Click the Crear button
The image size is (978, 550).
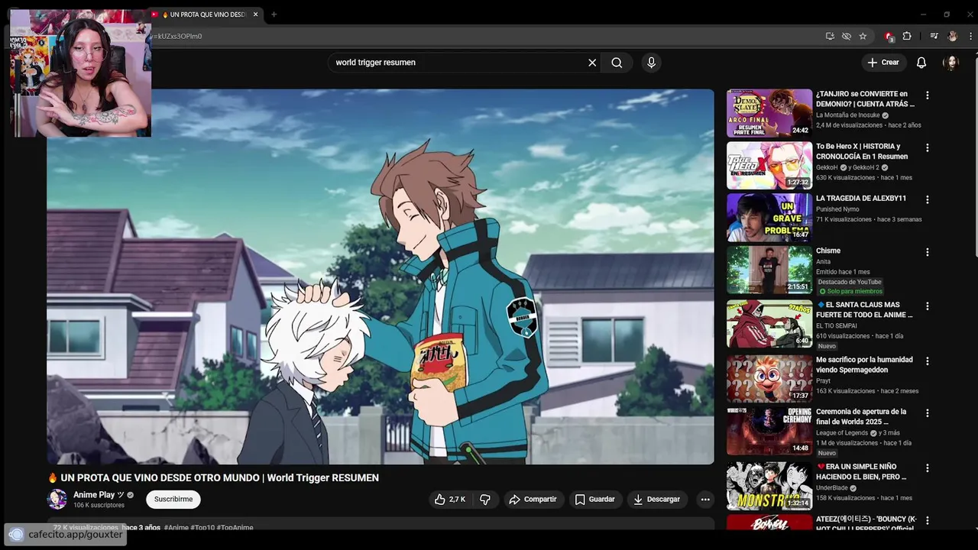pyautogui.click(x=883, y=63)
